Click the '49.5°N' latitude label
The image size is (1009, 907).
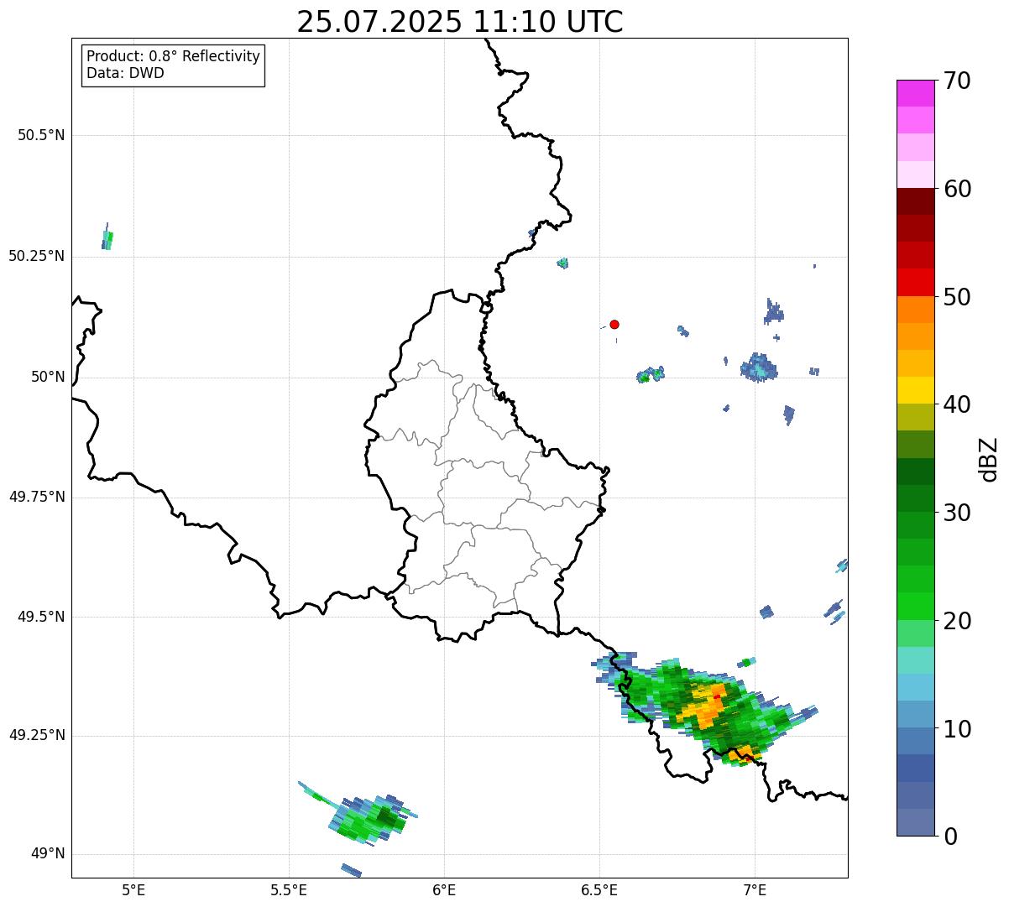(41, 617)
